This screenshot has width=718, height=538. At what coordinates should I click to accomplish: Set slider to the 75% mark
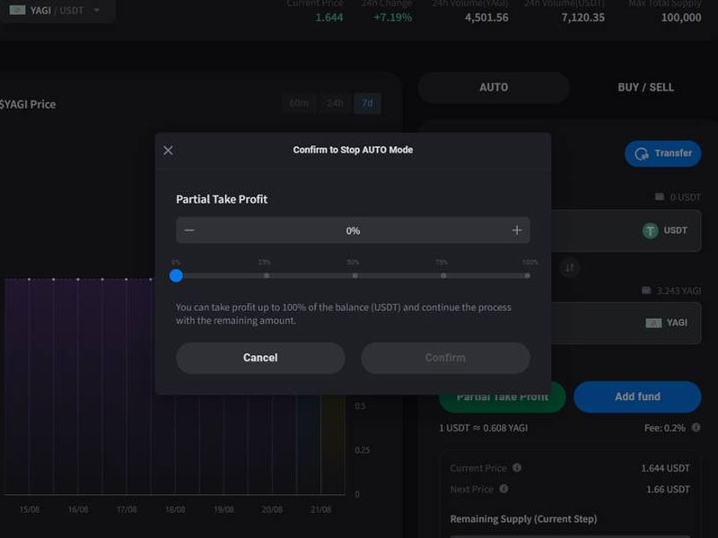pos(442,275)
